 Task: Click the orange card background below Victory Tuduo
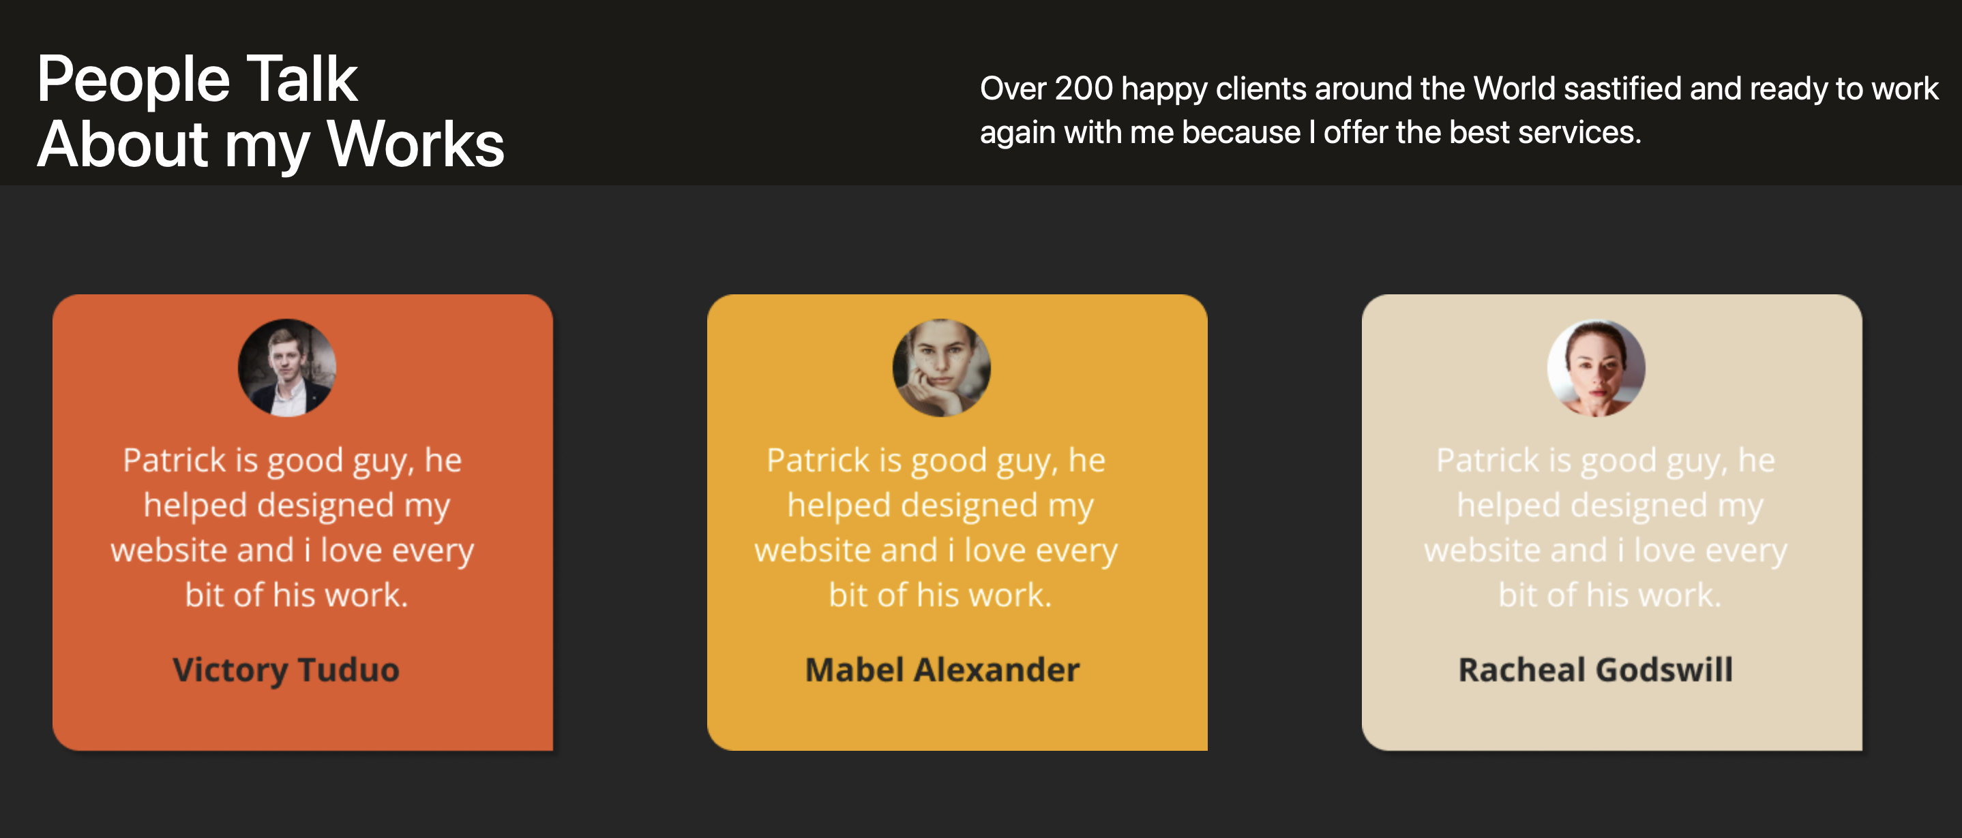tap(302, 721)
